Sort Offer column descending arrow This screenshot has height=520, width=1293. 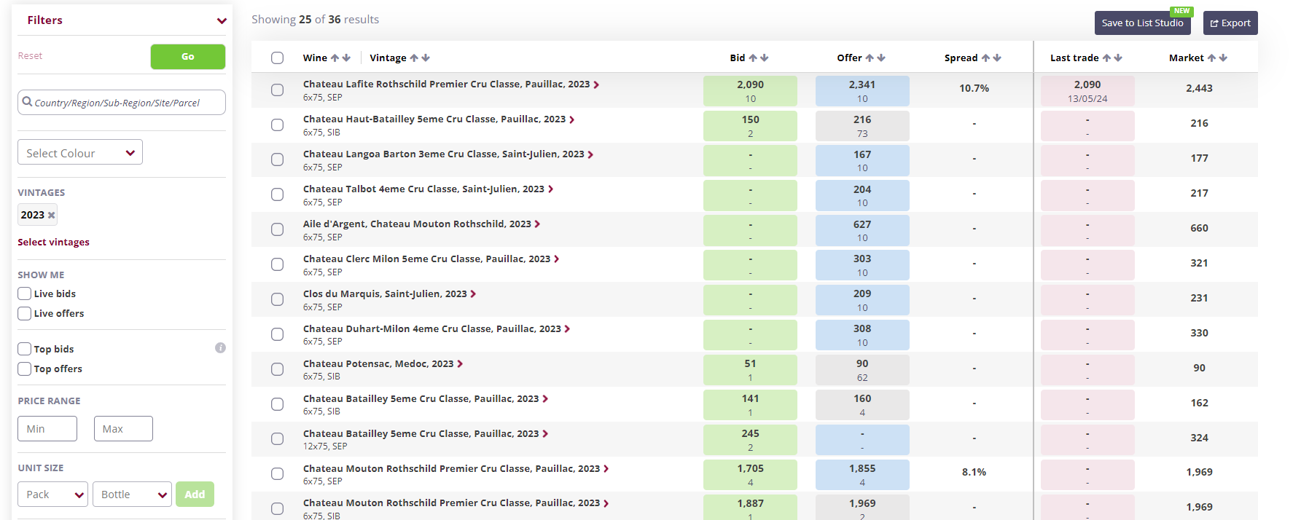pyautogui.click(x=881, y=58)
